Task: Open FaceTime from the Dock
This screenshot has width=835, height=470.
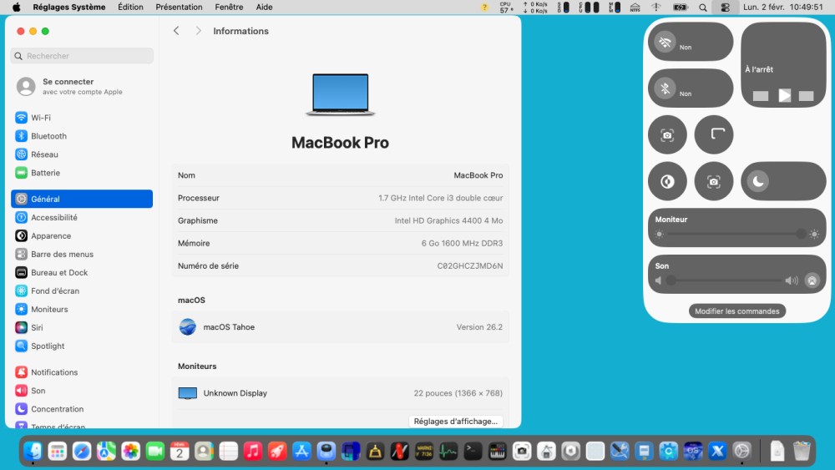Action: click(x=155, y=452)
